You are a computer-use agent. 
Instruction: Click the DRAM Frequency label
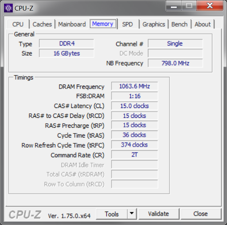coord(81,87)
